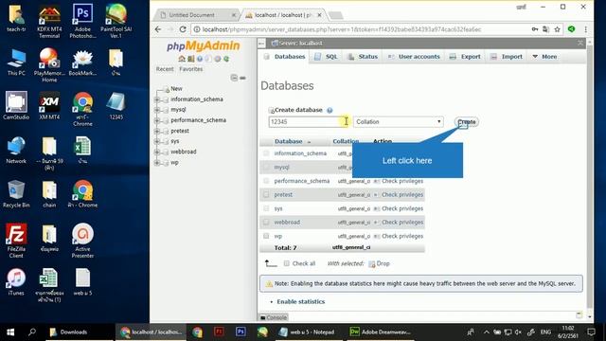Select the Recycle Bin desktop icon

point(16,194)
